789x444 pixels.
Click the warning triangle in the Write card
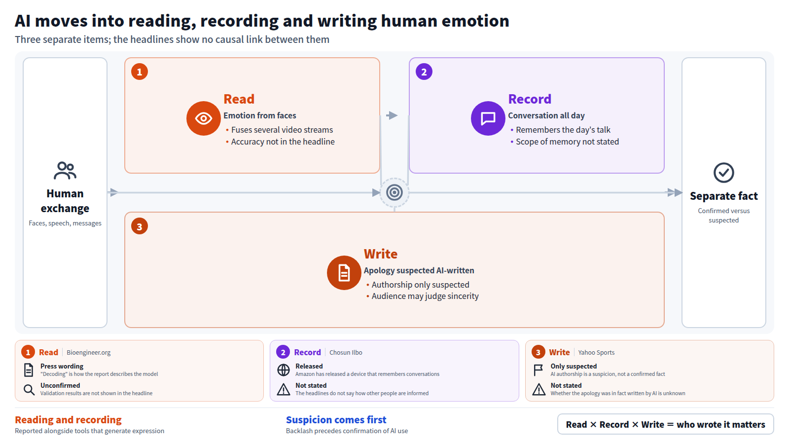click(539, 390)
